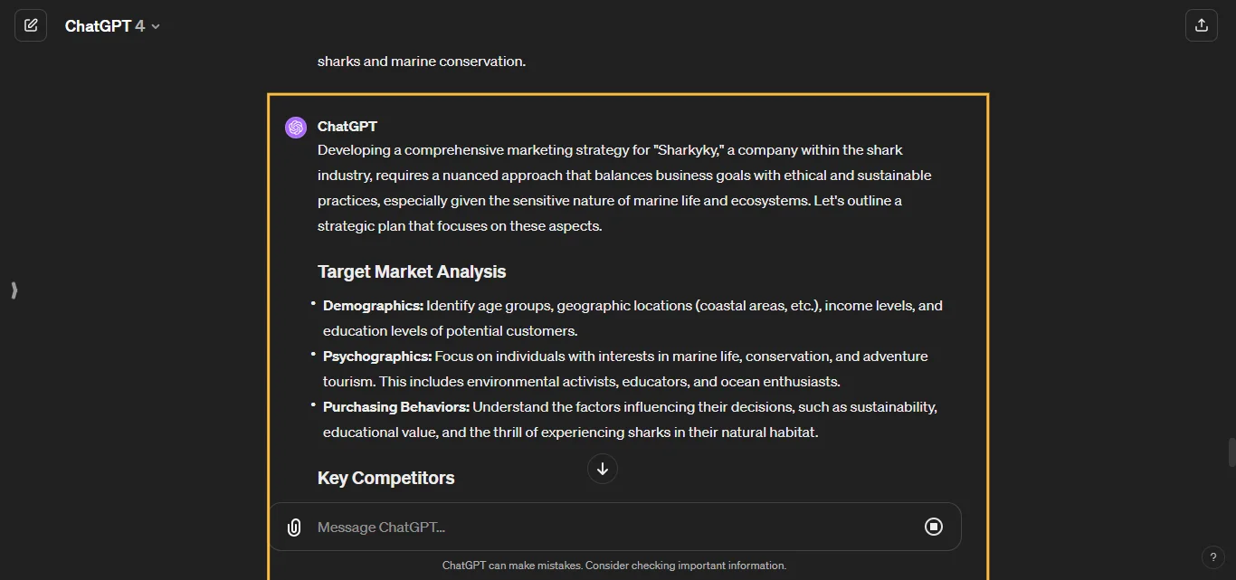
Task: Attach a file using the paperclip icon
Action: (x=293, y=527)
